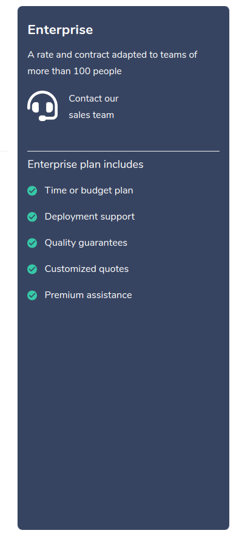The image size is (242, 536).
Task: Click the 'A rate and contract adapted' text line
Action: click(x=112, y=55)
